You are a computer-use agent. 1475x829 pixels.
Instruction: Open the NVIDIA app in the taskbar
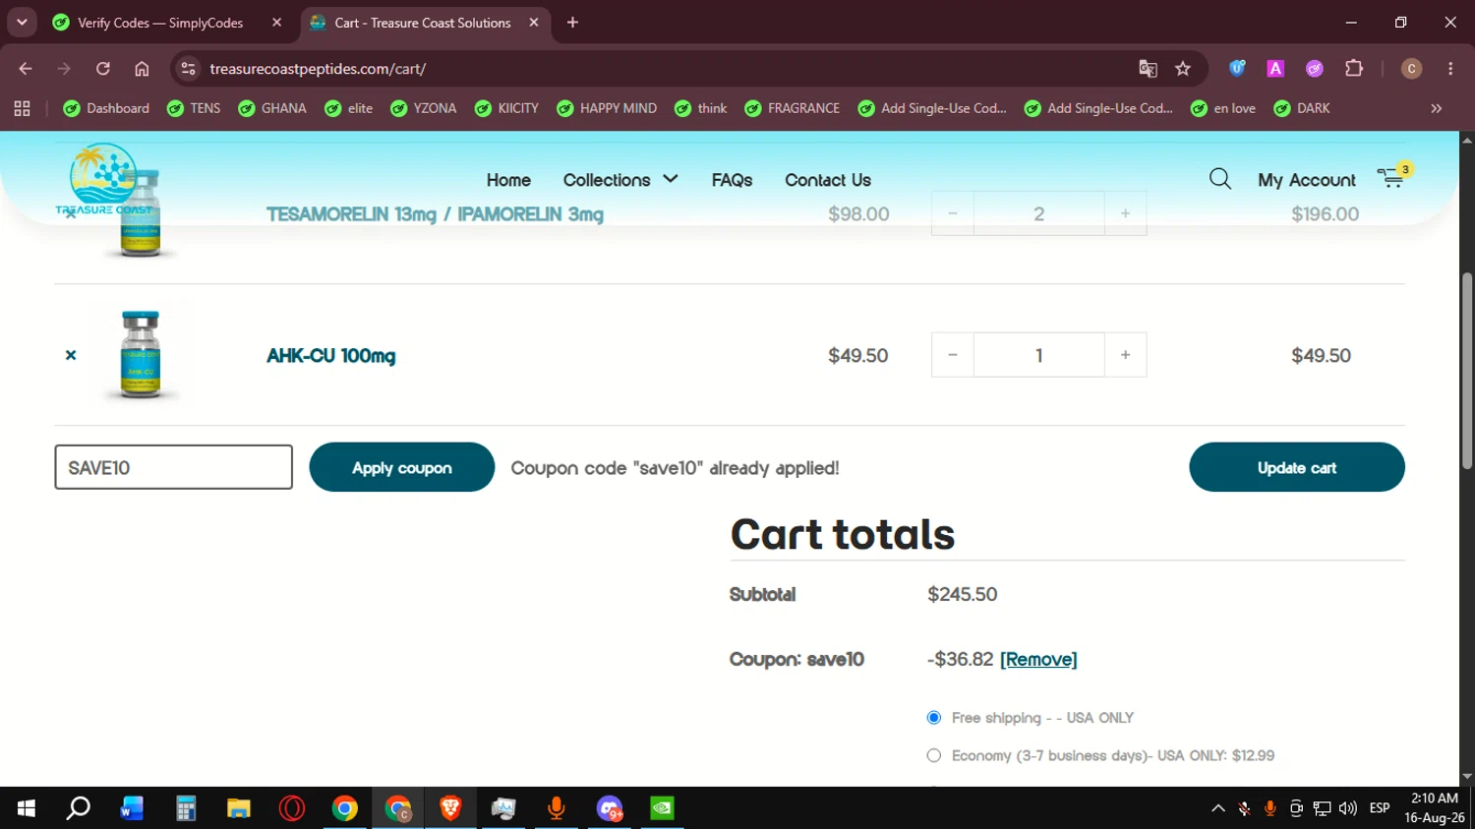click(x=663, y=808)
